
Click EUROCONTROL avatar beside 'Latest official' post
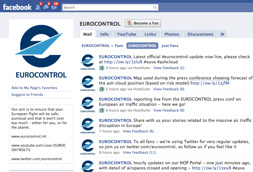coord(88,62)
